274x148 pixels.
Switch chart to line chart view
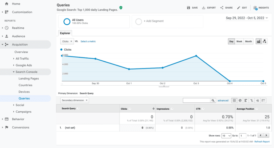pyautogui.click(x=259, y=41)
